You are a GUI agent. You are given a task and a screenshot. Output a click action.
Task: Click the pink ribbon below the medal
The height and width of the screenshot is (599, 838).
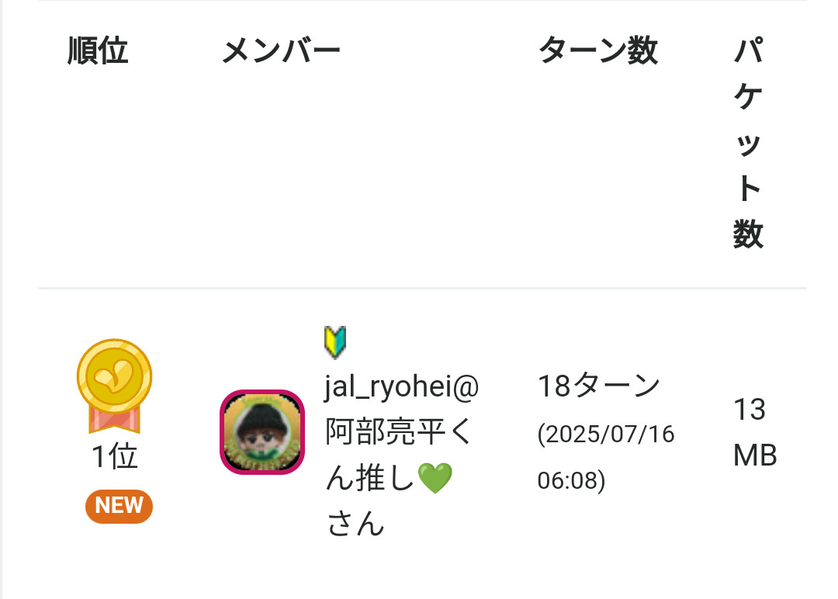(x=114, y=420)
